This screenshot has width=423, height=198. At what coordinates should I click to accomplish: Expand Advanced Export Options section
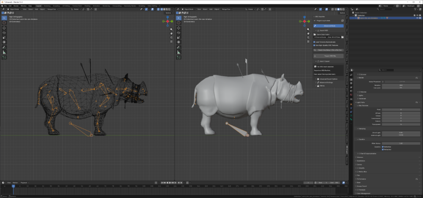pyautogui.click(x=329, y=79)
